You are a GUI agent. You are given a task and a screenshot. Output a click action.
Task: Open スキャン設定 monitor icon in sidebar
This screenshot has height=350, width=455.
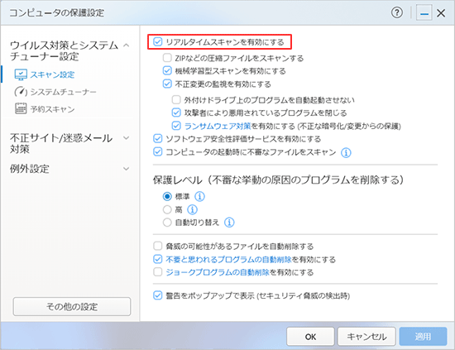pos(21,74)
